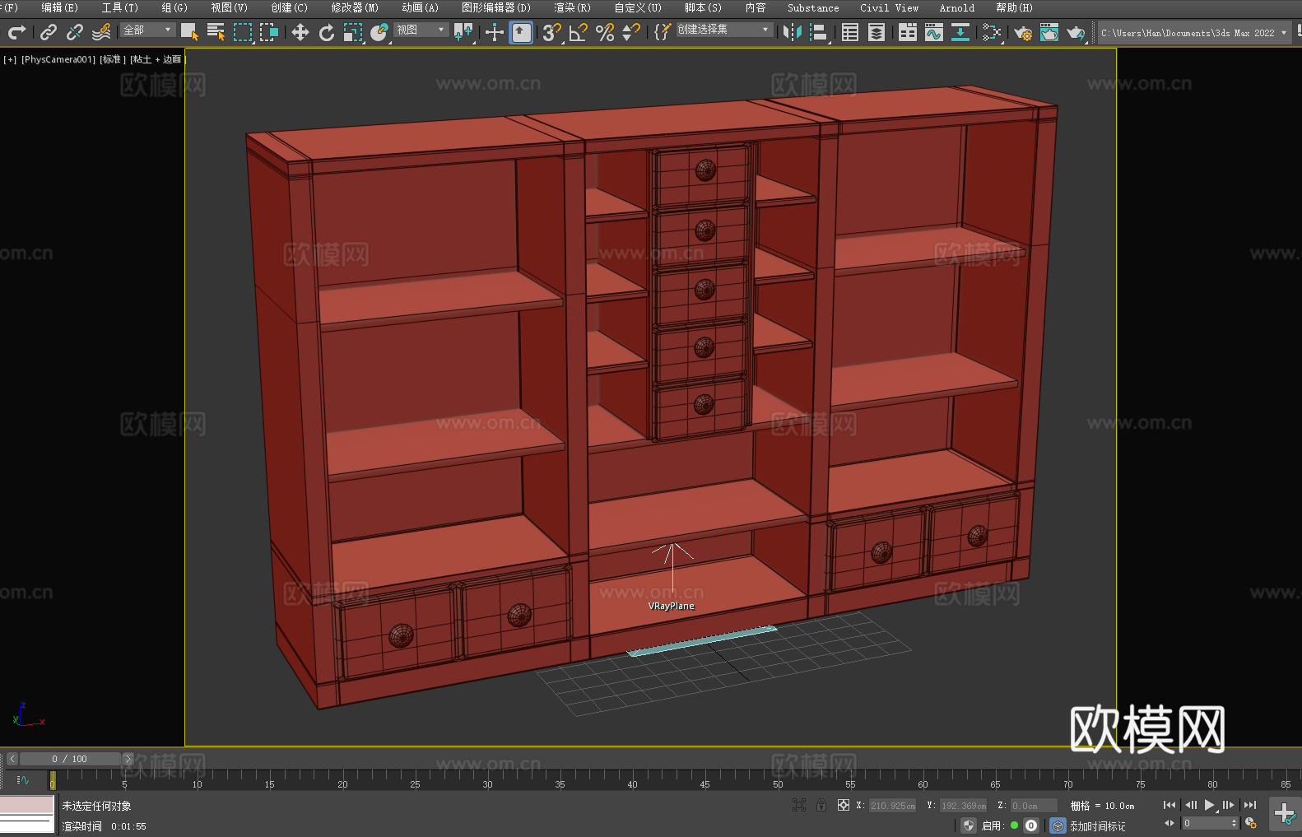
Task: Click the timeline frame slider 0 / 100
Action: point(70,759)
